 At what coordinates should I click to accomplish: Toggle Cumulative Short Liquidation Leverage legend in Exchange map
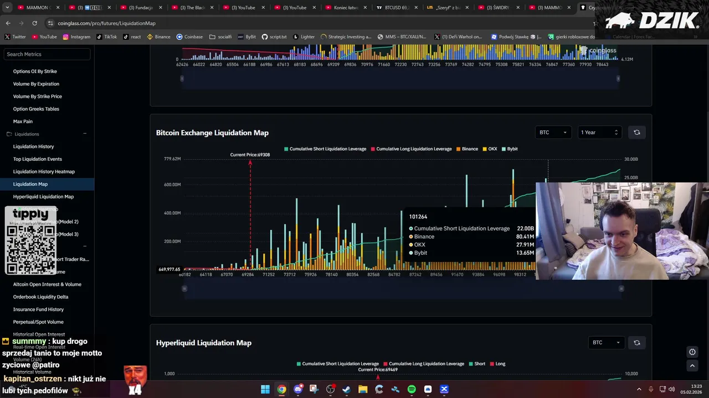(325, 149)
